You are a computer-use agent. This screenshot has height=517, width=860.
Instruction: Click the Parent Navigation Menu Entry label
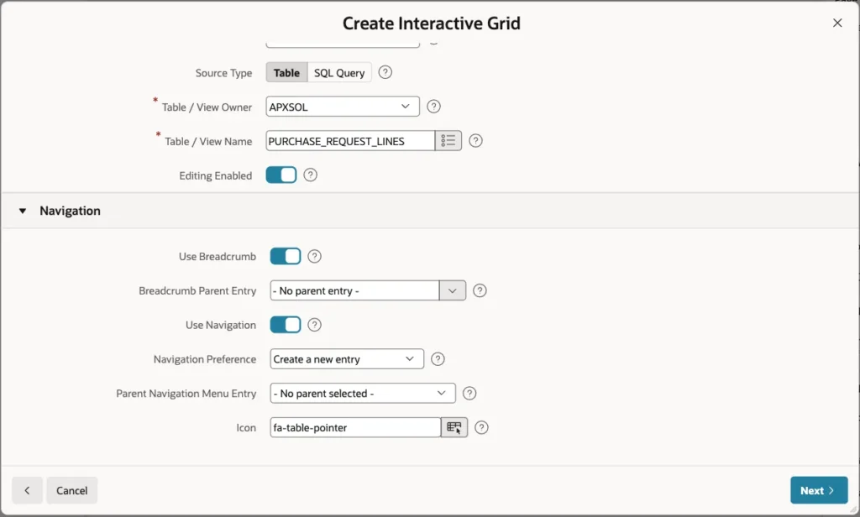pos(186,393)
